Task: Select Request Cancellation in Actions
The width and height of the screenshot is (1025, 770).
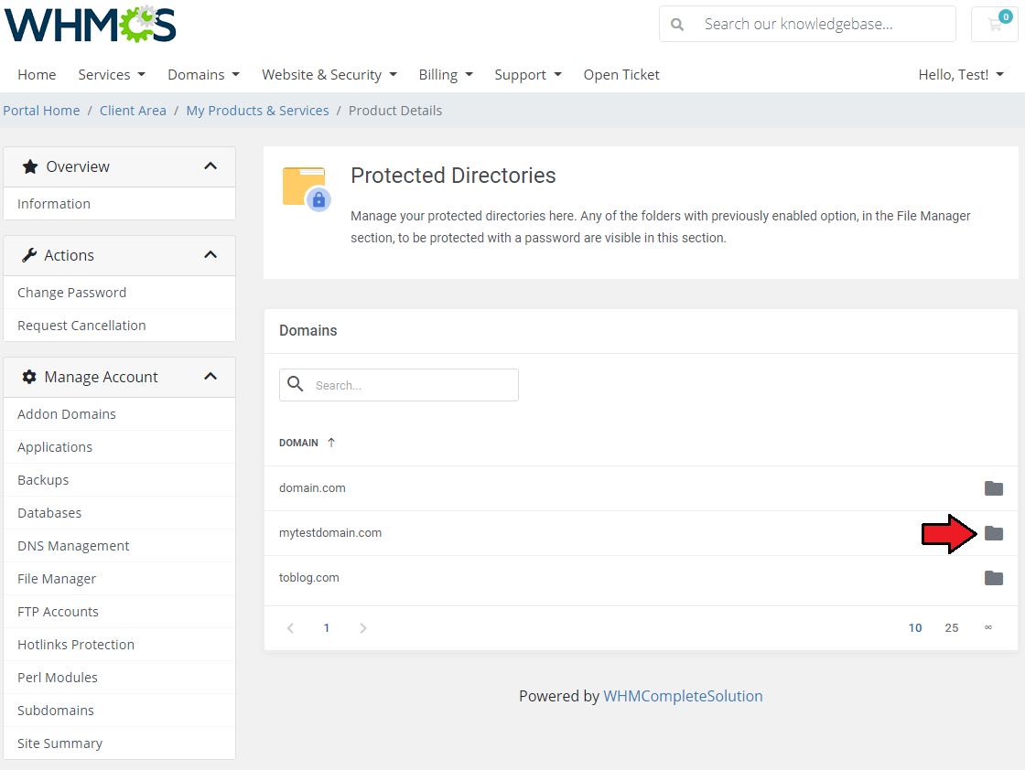Action: [x=120, y=326]
